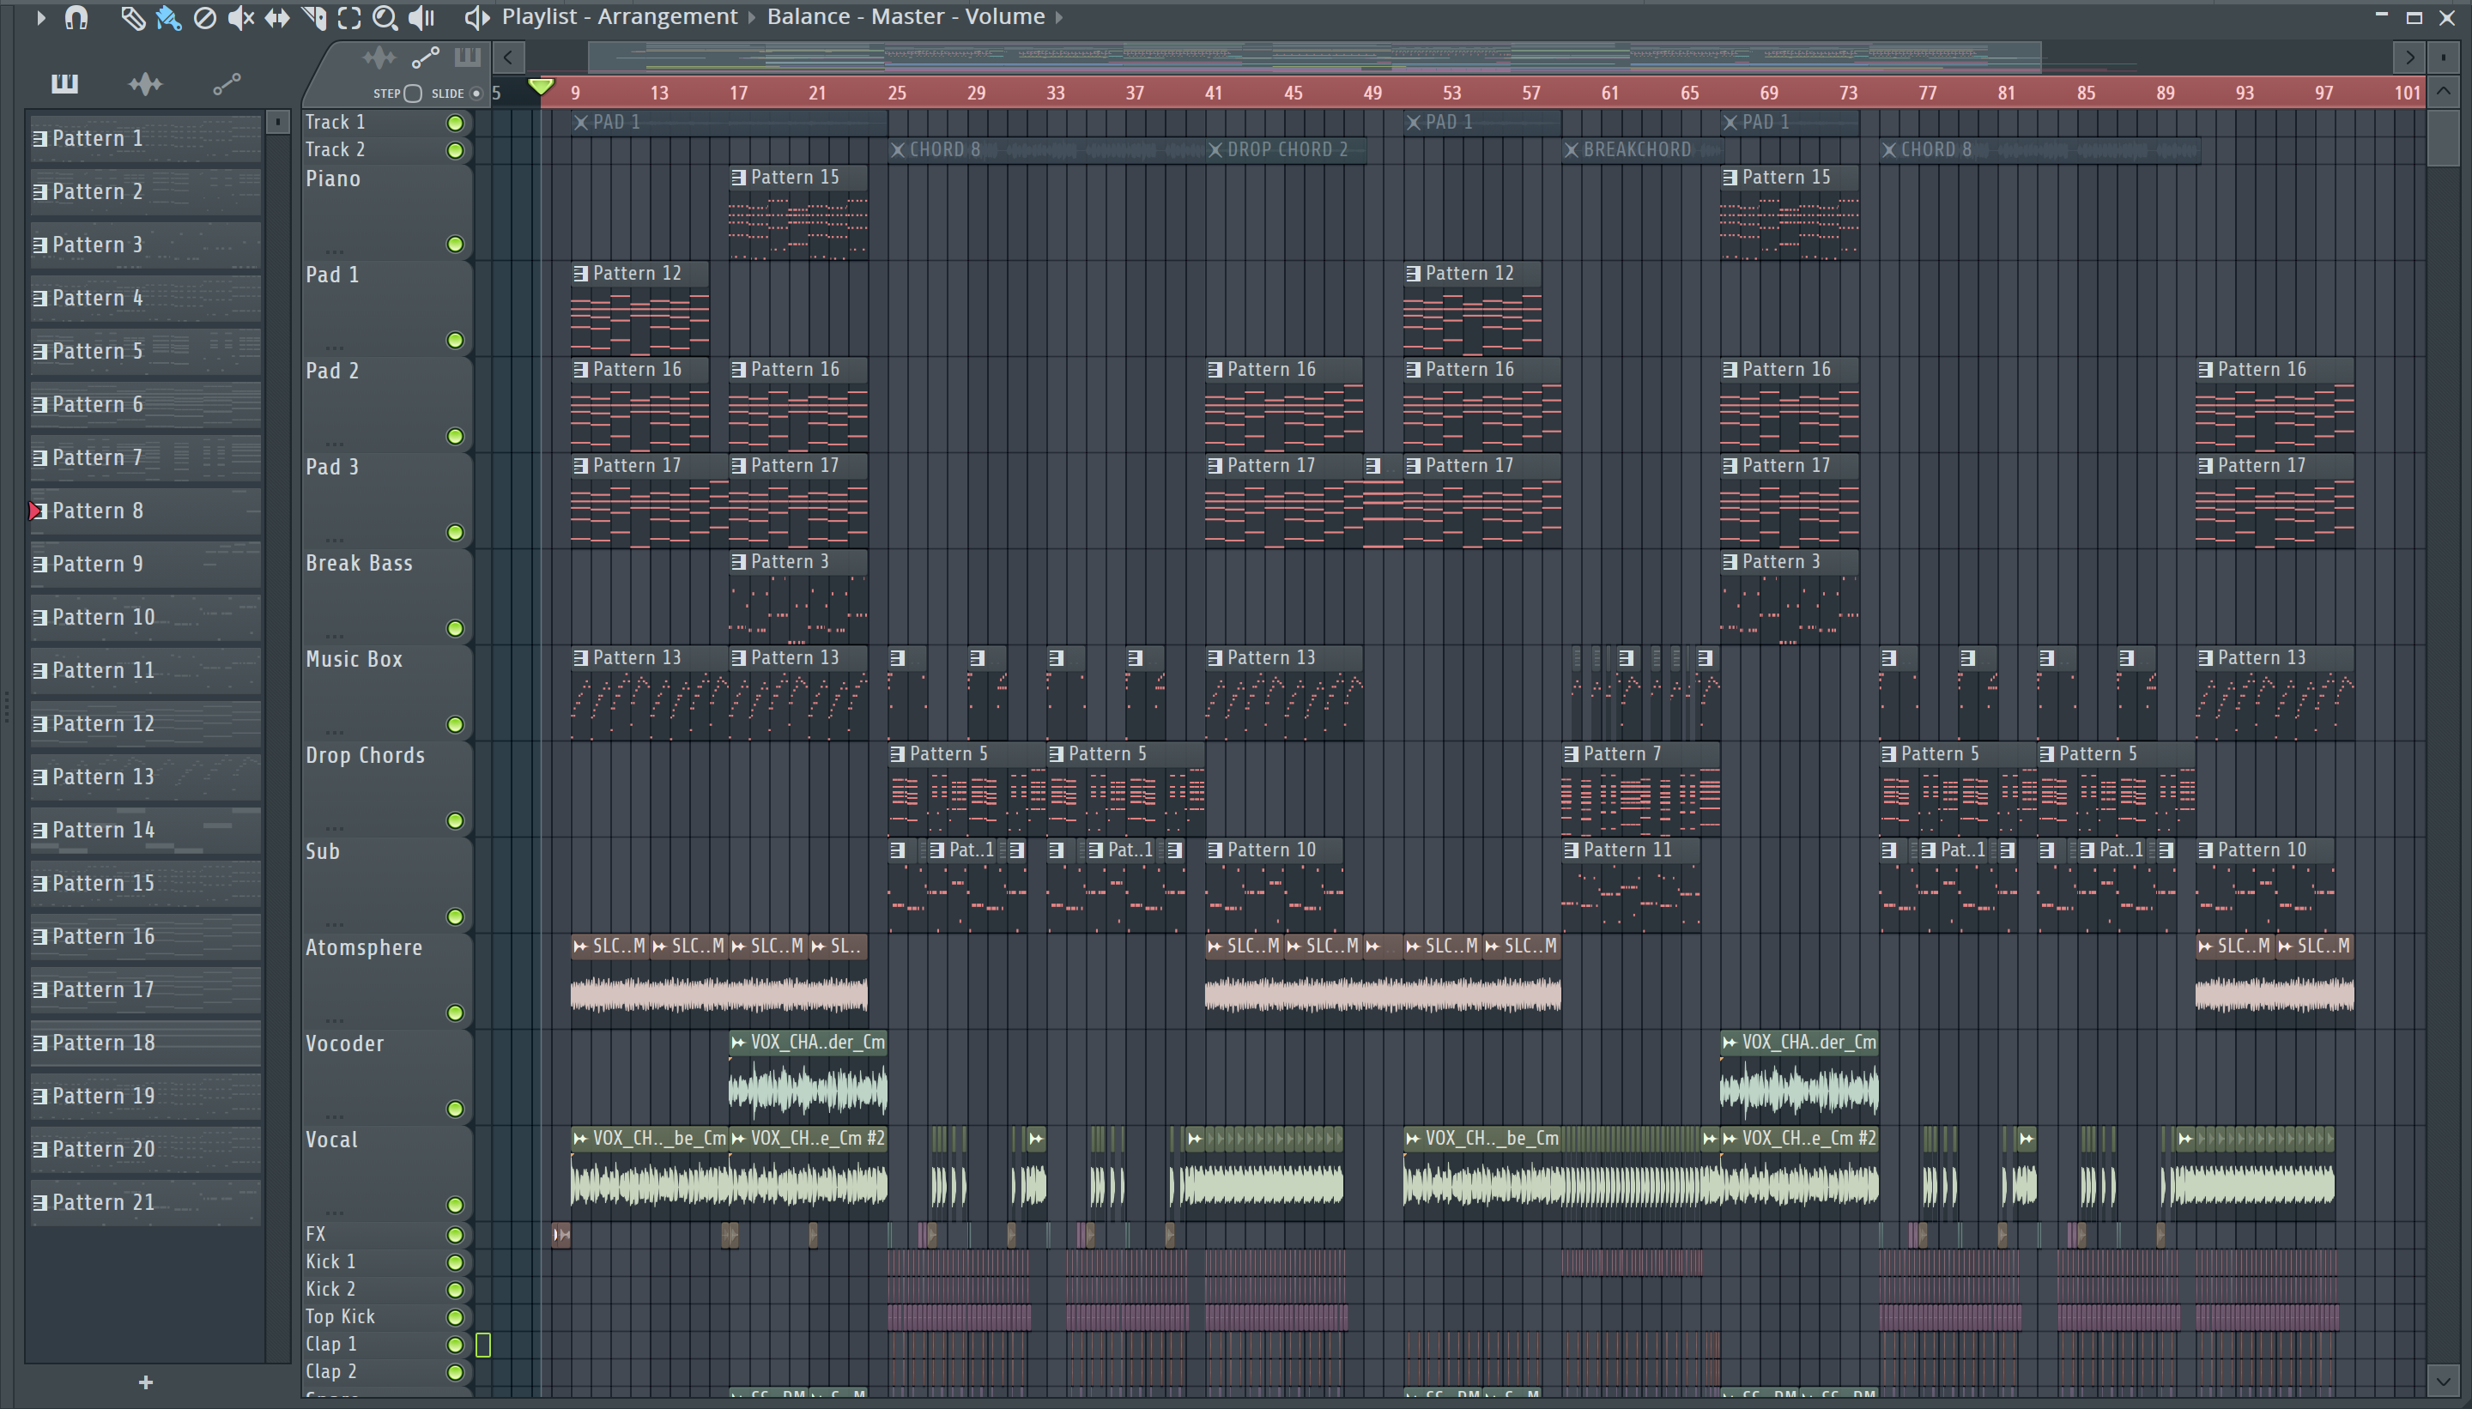Click the Vocal track name
The image size is (2472, 1409).
(x=331, y=1140)
